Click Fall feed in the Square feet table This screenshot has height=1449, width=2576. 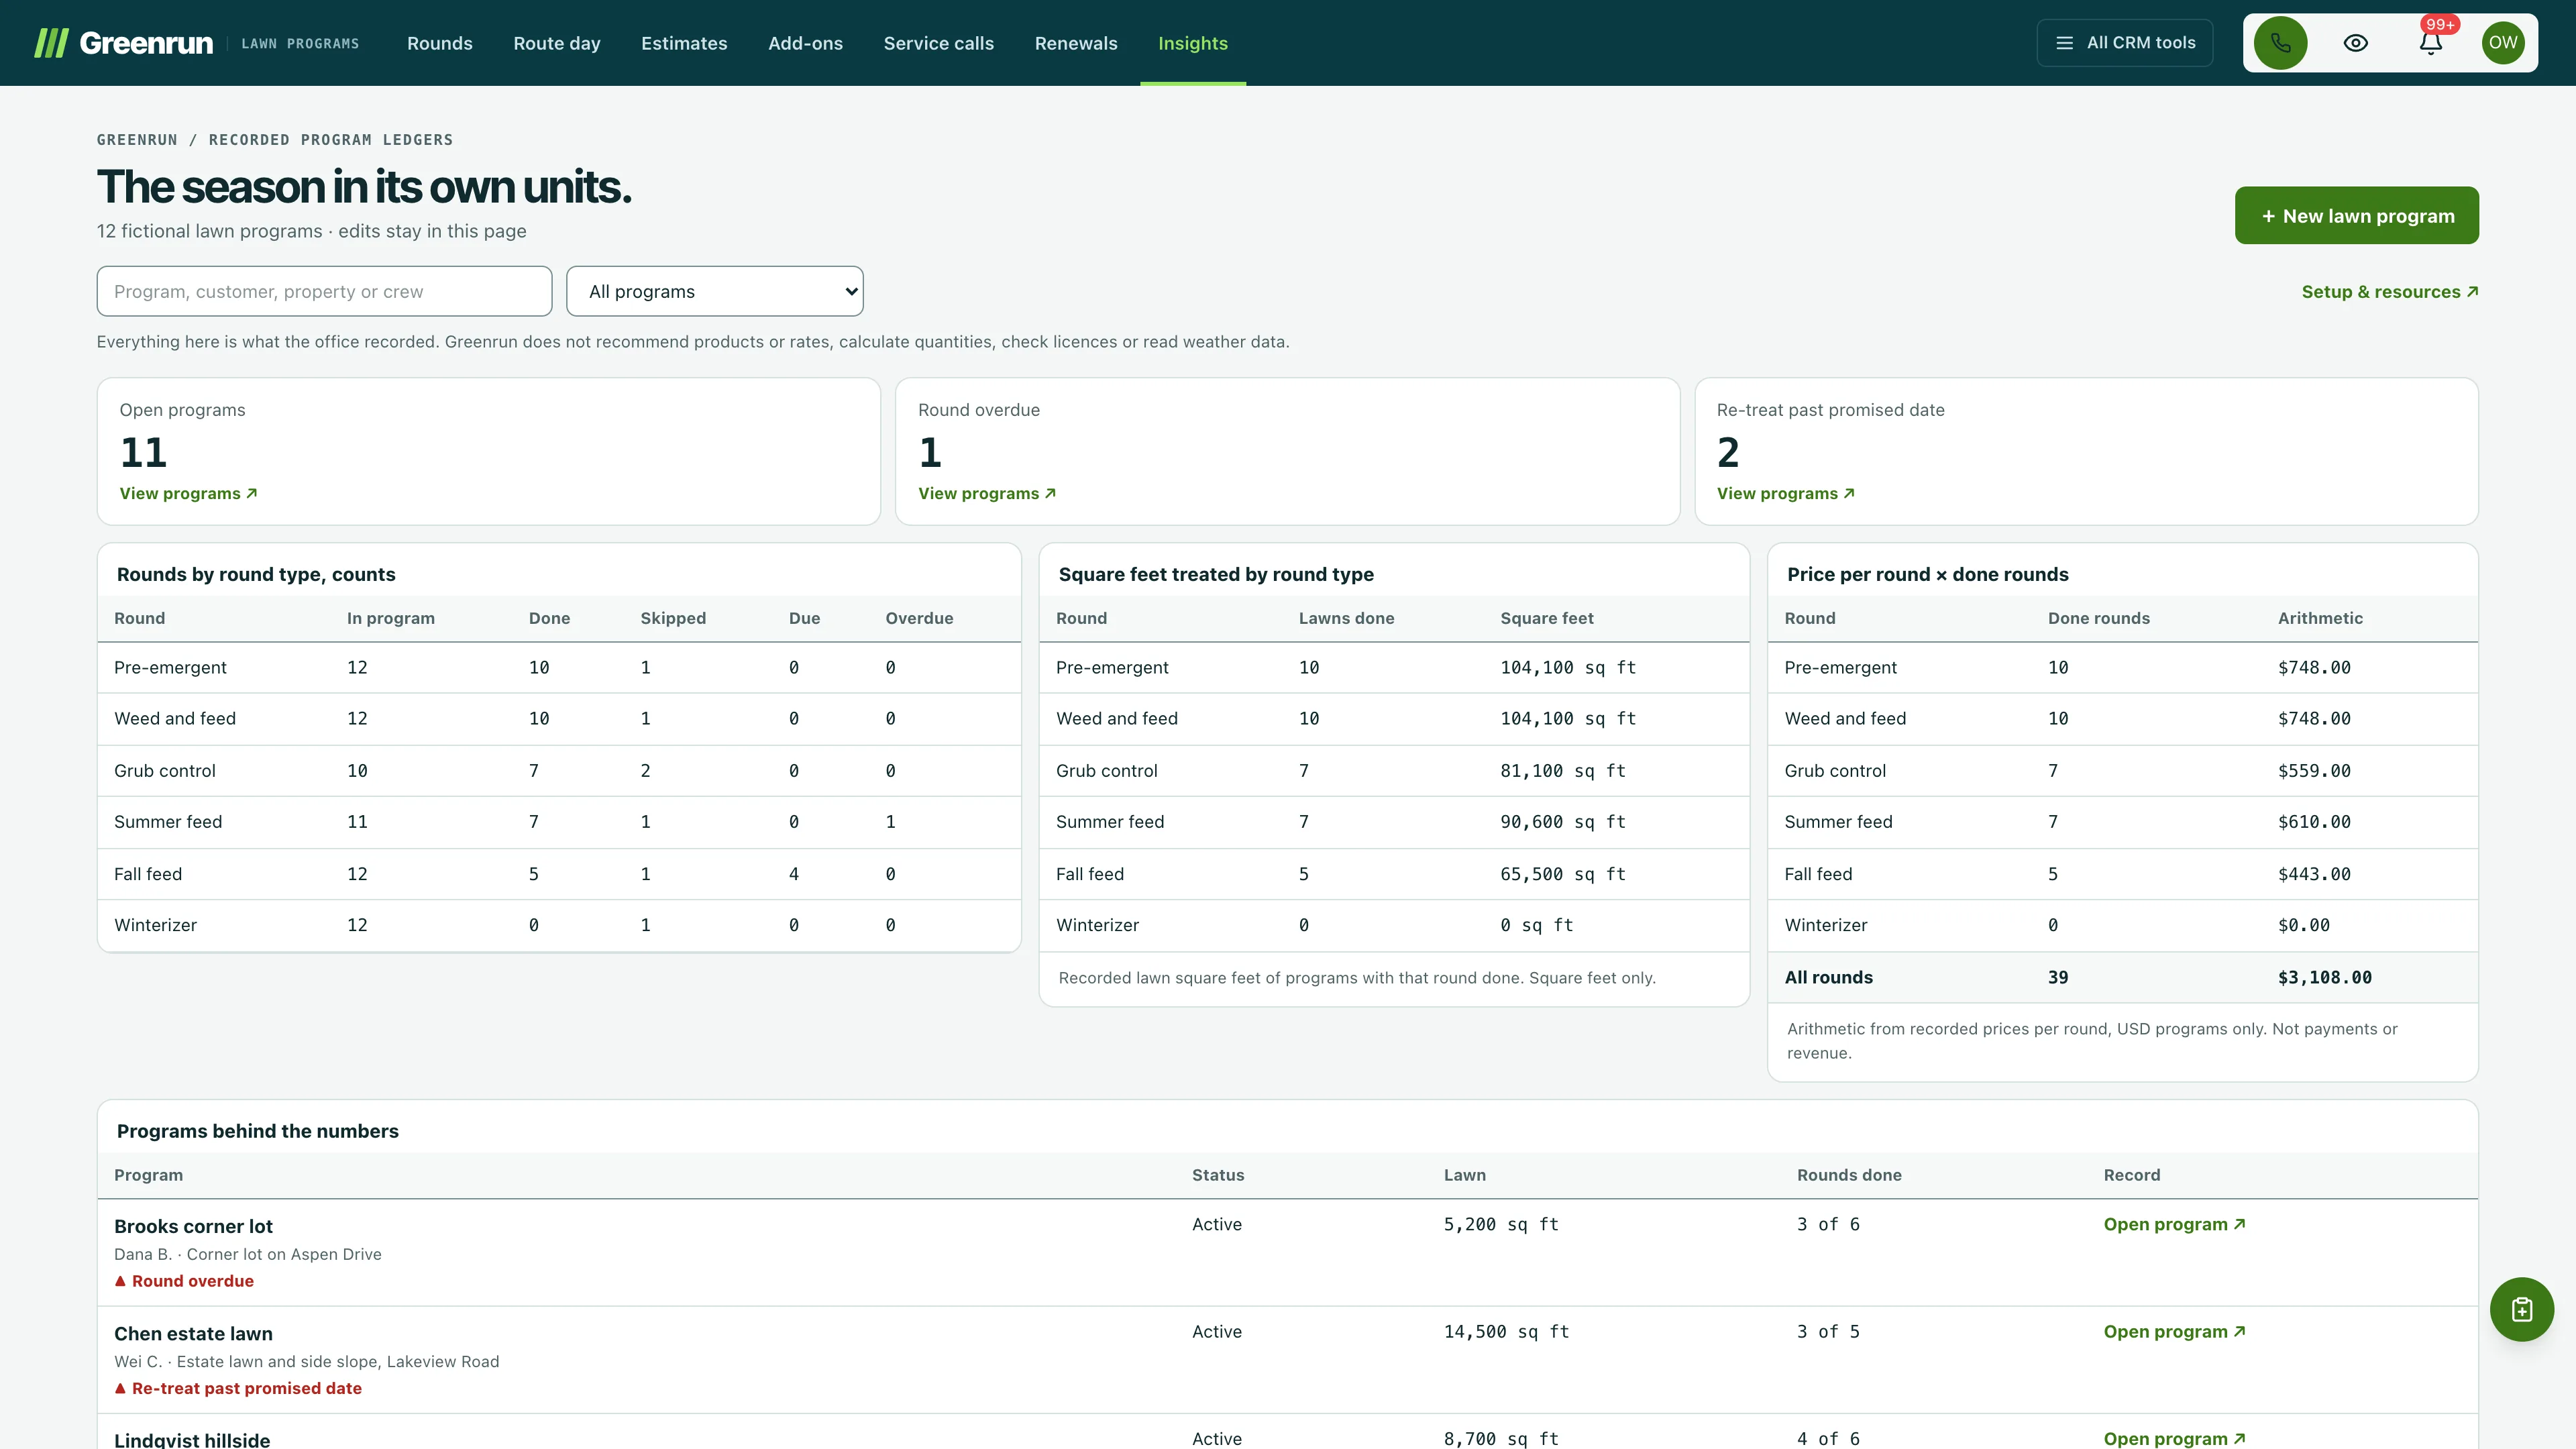click(1089, 874)
